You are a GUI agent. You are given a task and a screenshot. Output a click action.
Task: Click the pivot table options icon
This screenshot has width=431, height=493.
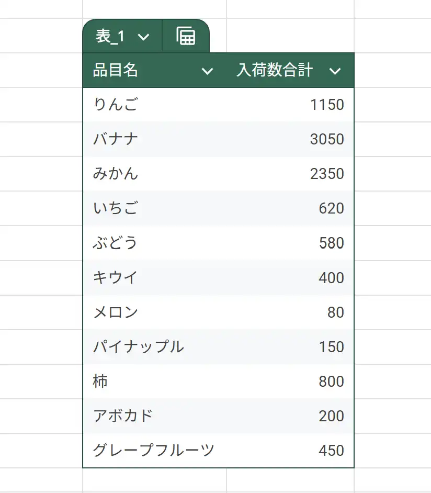point(186,37)
